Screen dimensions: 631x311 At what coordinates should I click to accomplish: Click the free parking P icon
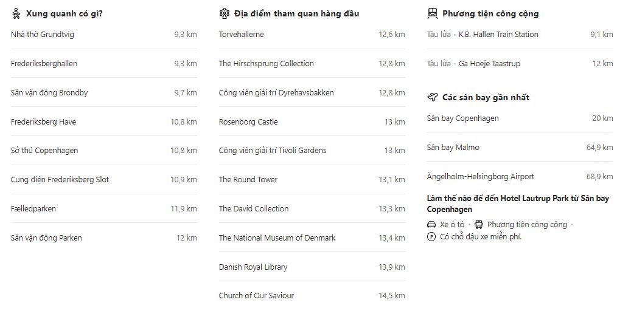point(431,237)
